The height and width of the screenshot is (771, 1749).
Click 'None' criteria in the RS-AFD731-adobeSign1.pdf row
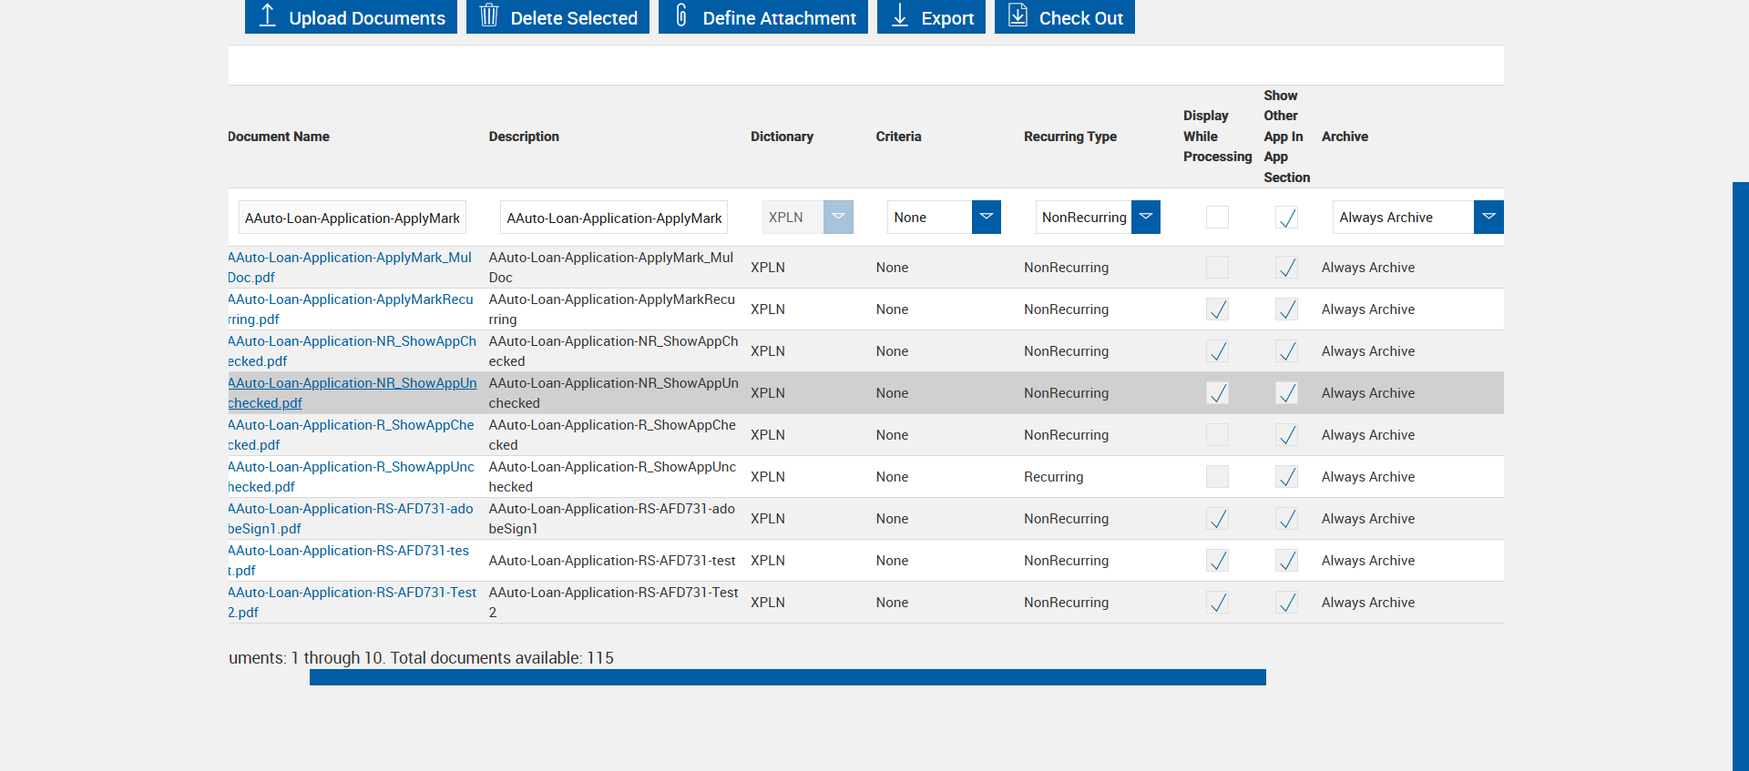click(x=892, y=519)
